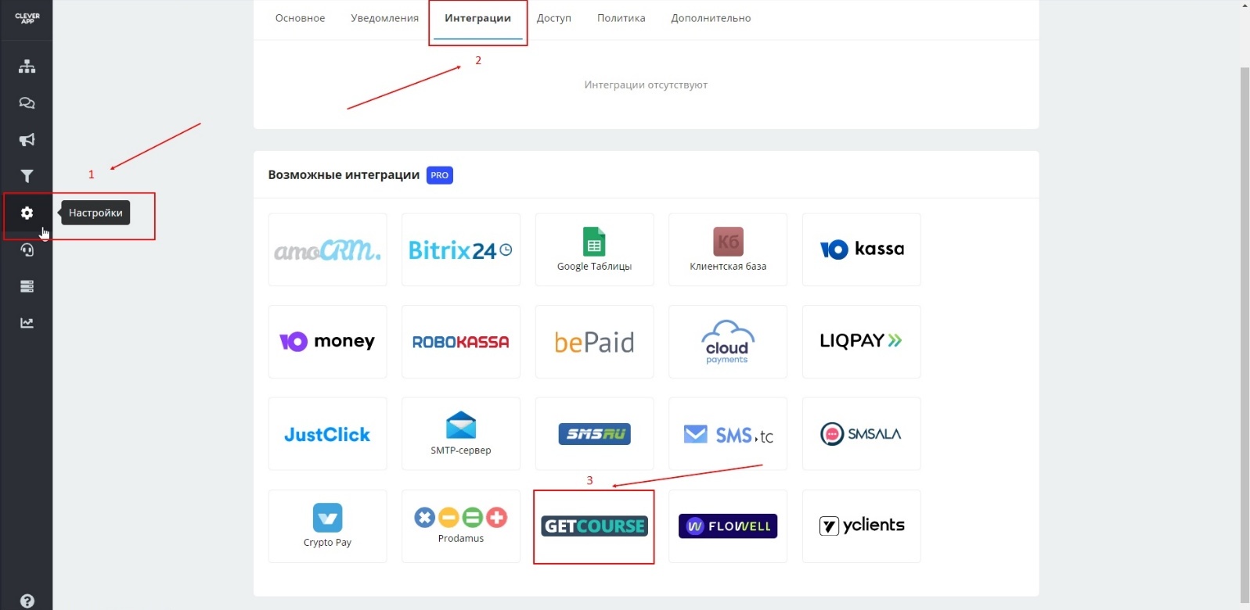Screen dimensions: 1250x610
Task: Click the page vertical scrollbar
Action: pyautogui.click(x=1244, y=313)
